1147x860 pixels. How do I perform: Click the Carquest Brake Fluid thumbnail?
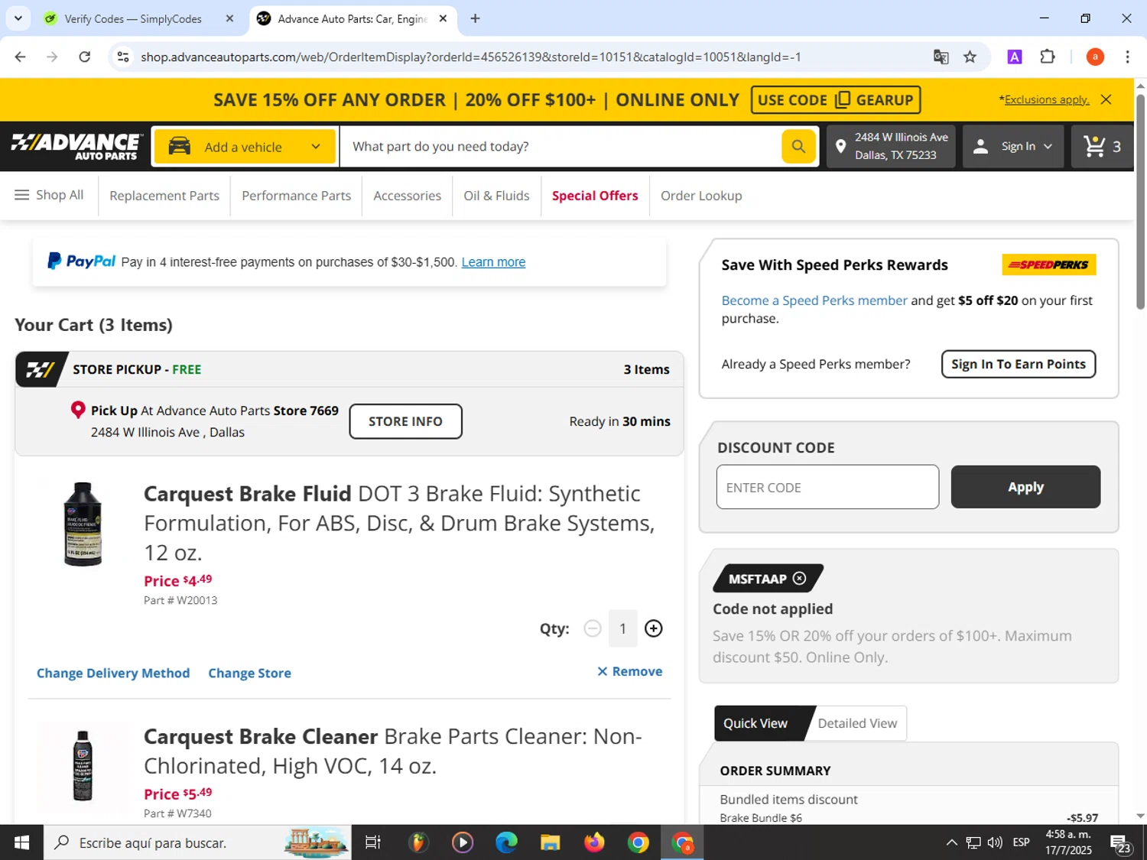click(x=83, y=524)
